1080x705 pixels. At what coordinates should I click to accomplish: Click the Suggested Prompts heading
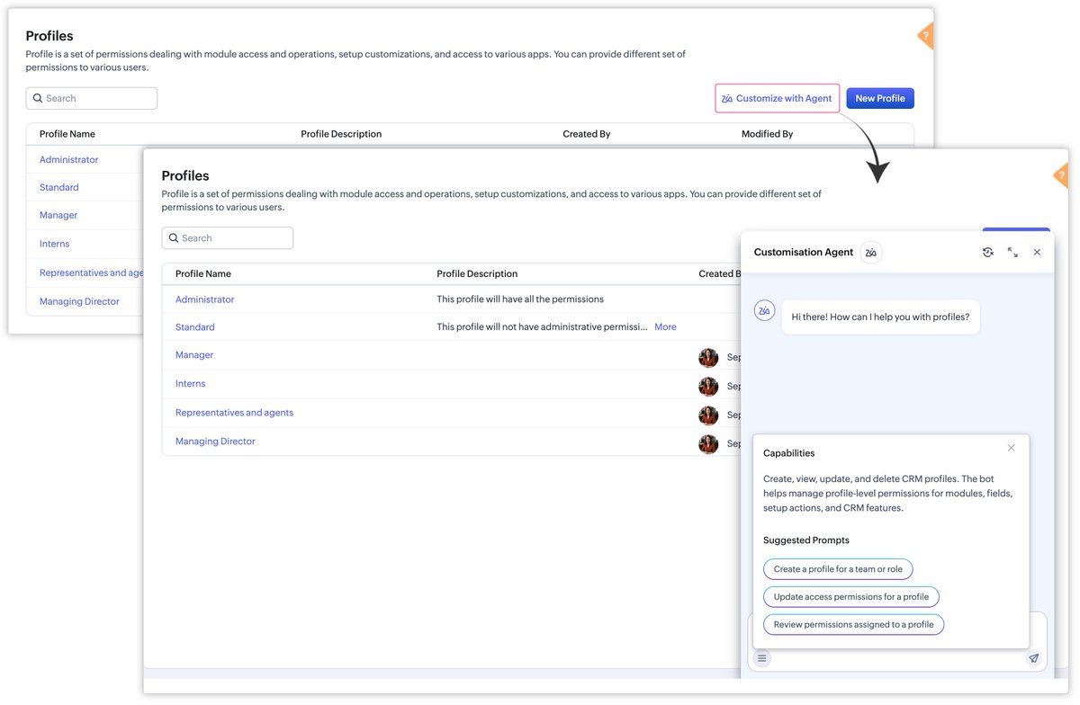(x=806, y=540)
